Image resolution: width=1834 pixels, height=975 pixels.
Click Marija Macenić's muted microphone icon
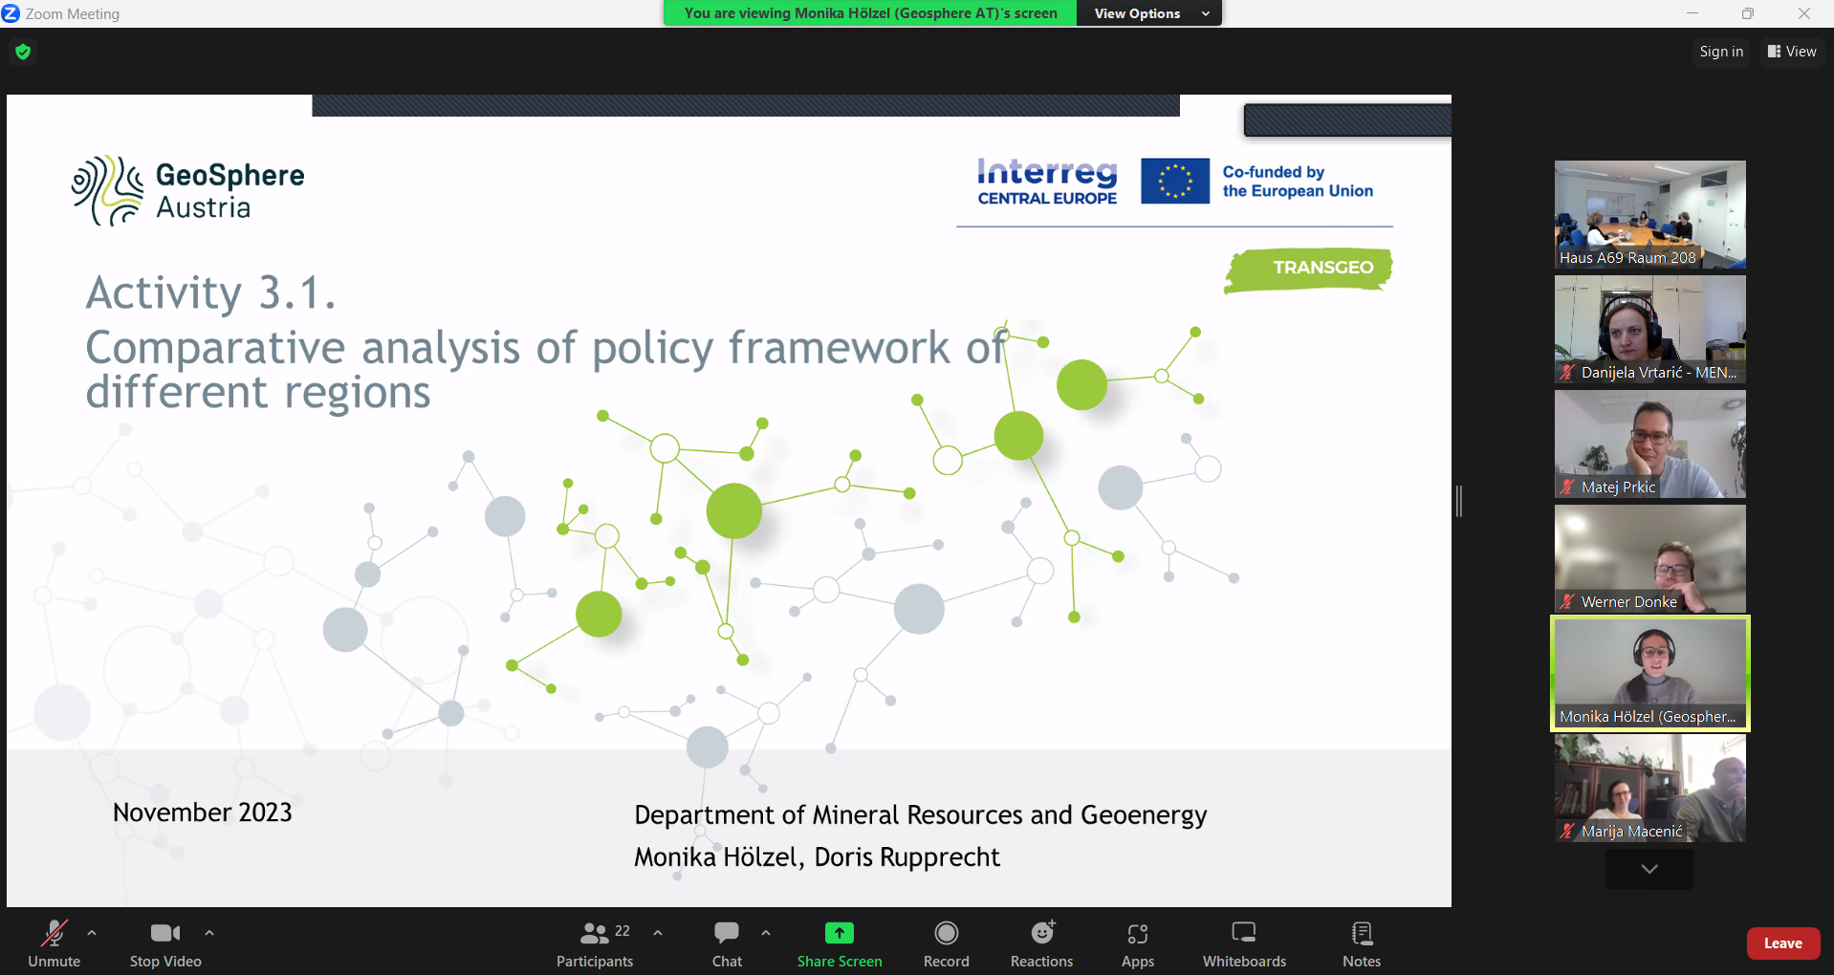pos(1567,831)
